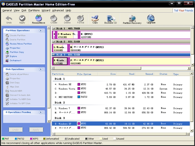Click Initialize To MBR Disk
The image size is (195, 146).
coord(20,99)
